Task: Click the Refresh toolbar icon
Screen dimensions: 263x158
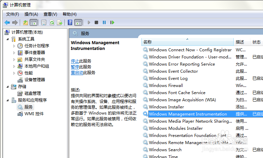Action: tap(52, 22)
